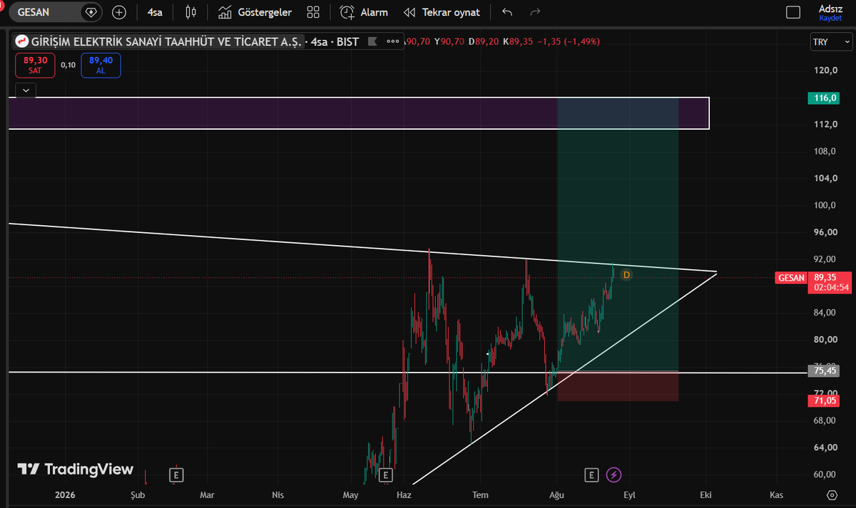Create an Alarm from the toolbar

point(365,12)
